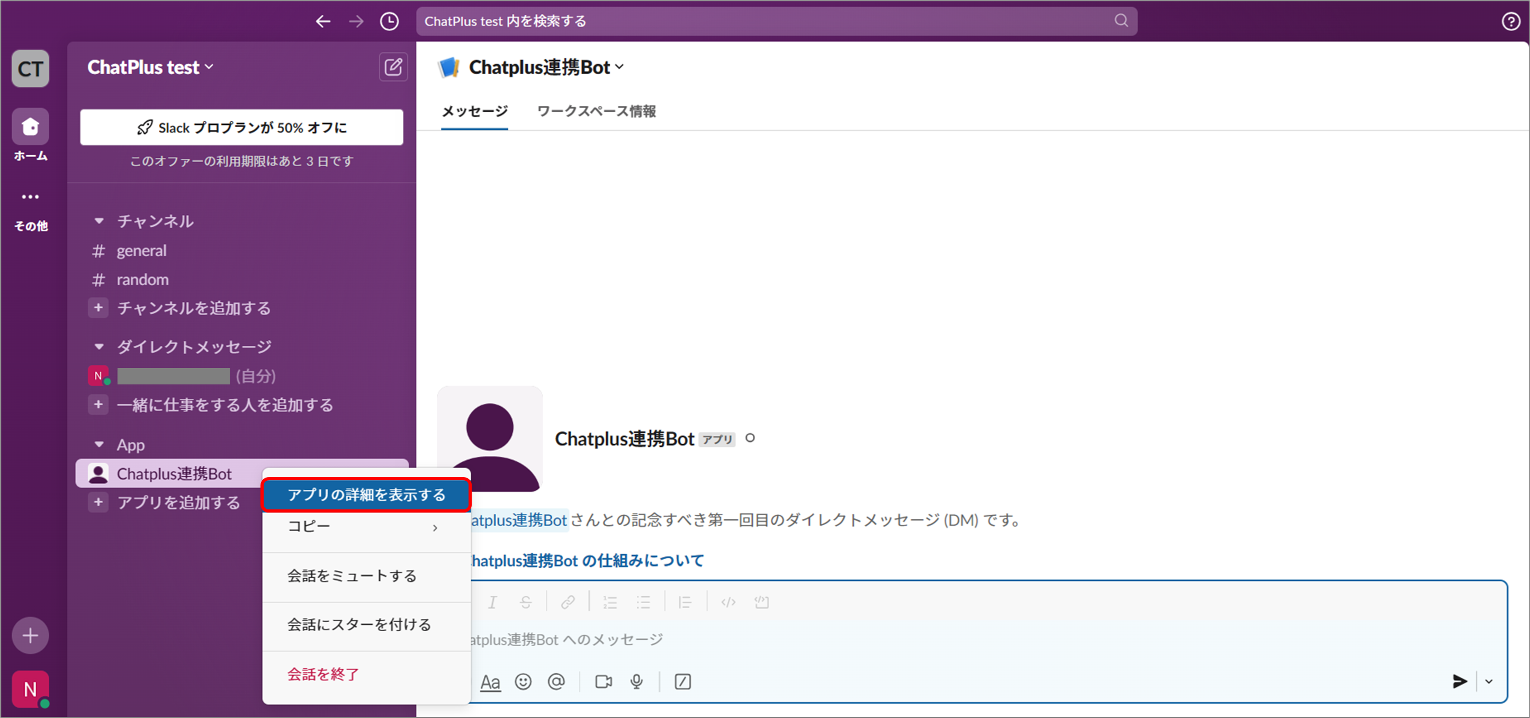Click the Chatplus連携Bot mention link
The width and height of the screenshot is (1530, 718).
click(x=519, y=519)
